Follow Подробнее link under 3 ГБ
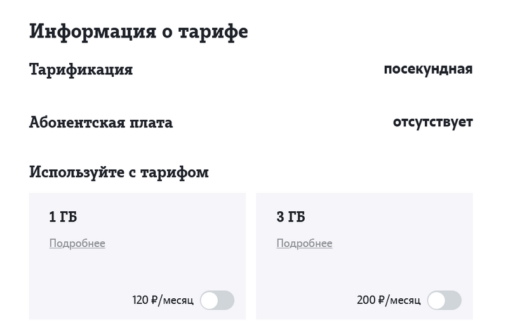Screen dimensions: 508x335 click(305, 244)
